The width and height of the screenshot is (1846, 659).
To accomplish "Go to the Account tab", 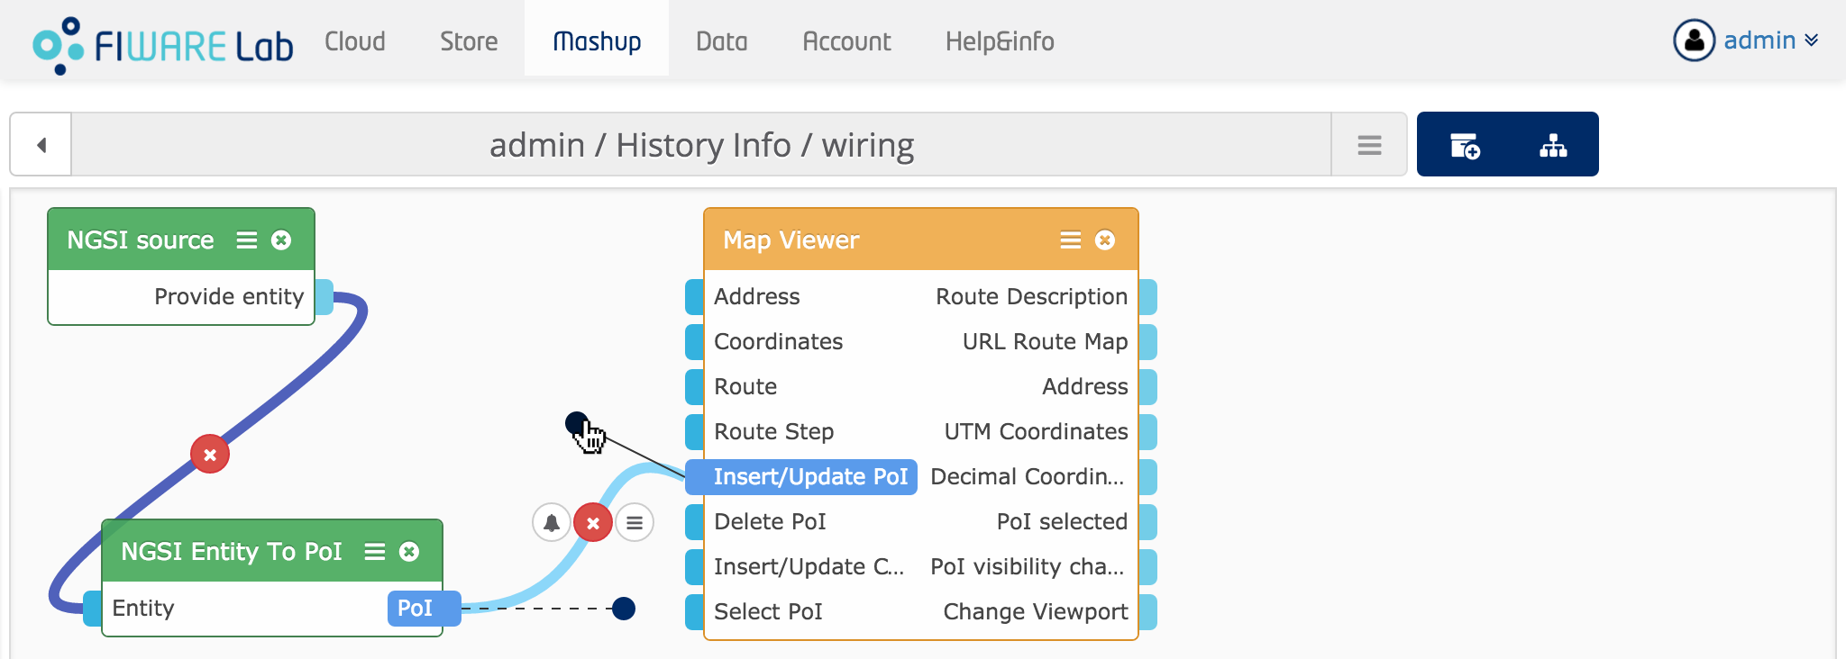I will (x=846, y=41).
